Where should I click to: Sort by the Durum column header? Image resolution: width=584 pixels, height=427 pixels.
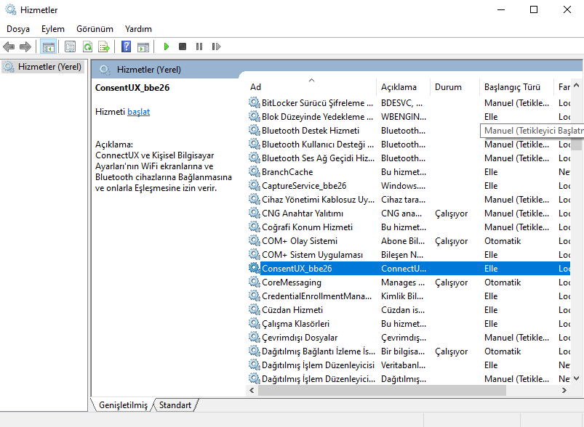[455, 87]
